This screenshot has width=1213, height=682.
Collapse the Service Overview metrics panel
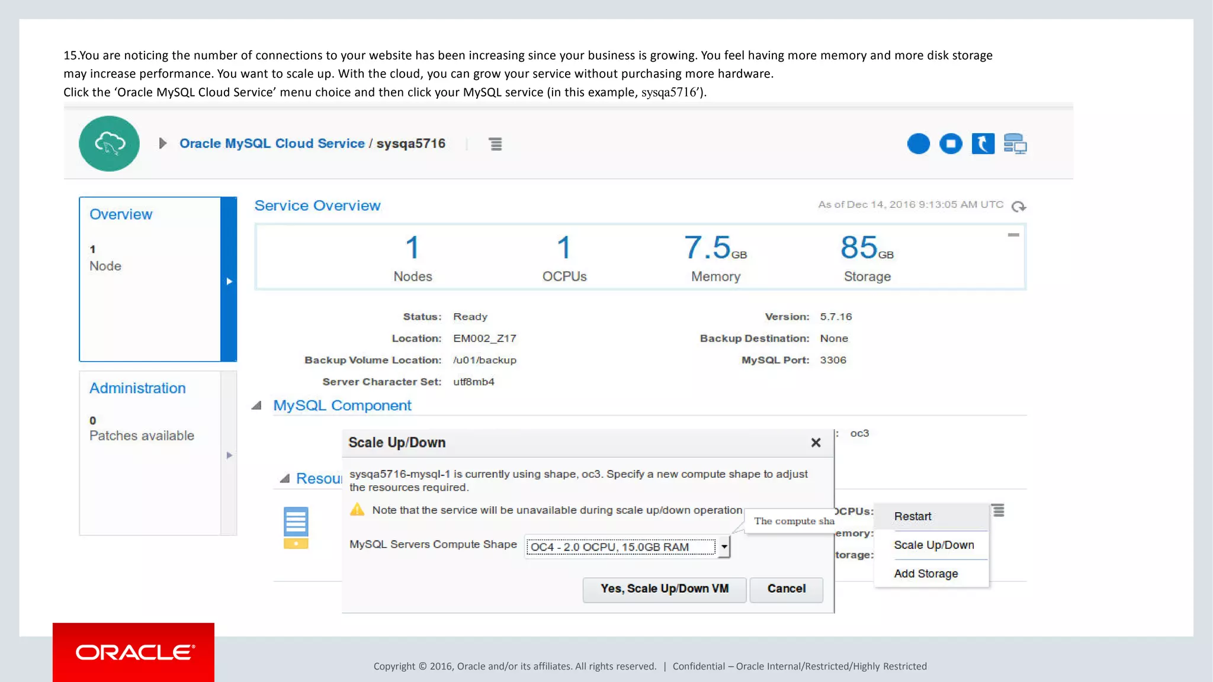pos(1013,235)
